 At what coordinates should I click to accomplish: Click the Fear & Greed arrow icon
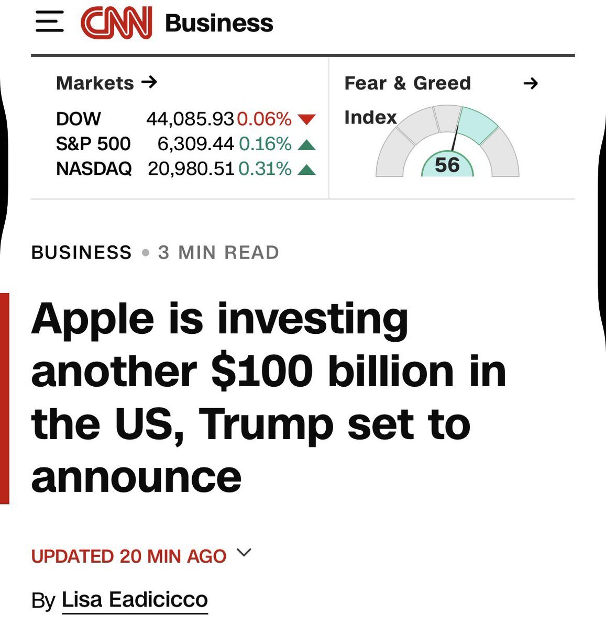pos(531,83)
